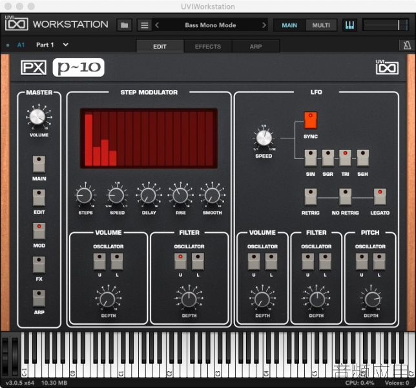The width and height of the screenshot is (416, 388).
Task: Click the step modulator Smooth knob
Action: [x=213, y=195]
